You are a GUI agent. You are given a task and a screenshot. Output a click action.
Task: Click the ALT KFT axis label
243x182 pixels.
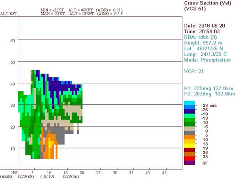pyautogui.click(x=9, y=13)
